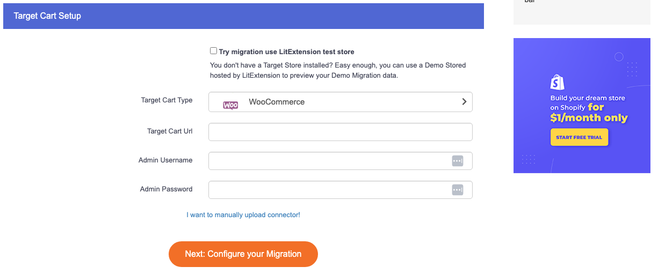Open the Target Cart Type dropdown
This screenshot has width=658, height=274.
pyautogui.click(x=341, y=102)
